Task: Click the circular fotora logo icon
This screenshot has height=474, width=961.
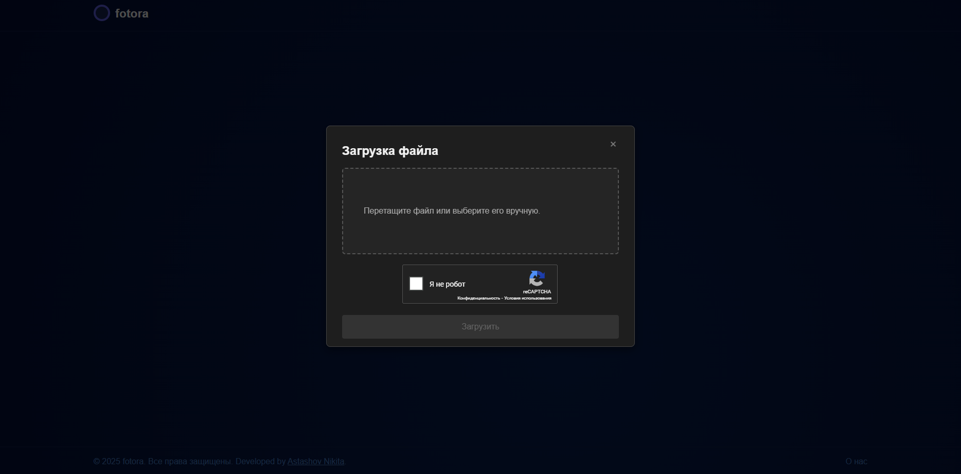Action: (x=101, y=12)
